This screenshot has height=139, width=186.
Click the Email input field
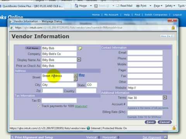[145, 53]
